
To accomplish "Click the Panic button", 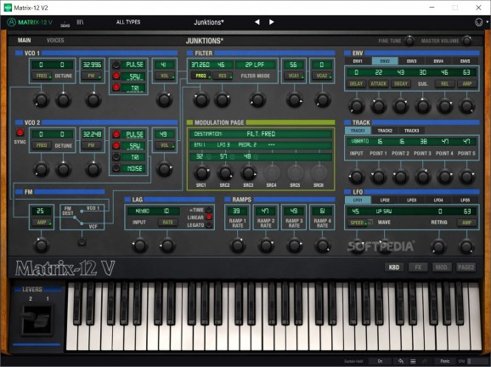I will tap(444, 361).
